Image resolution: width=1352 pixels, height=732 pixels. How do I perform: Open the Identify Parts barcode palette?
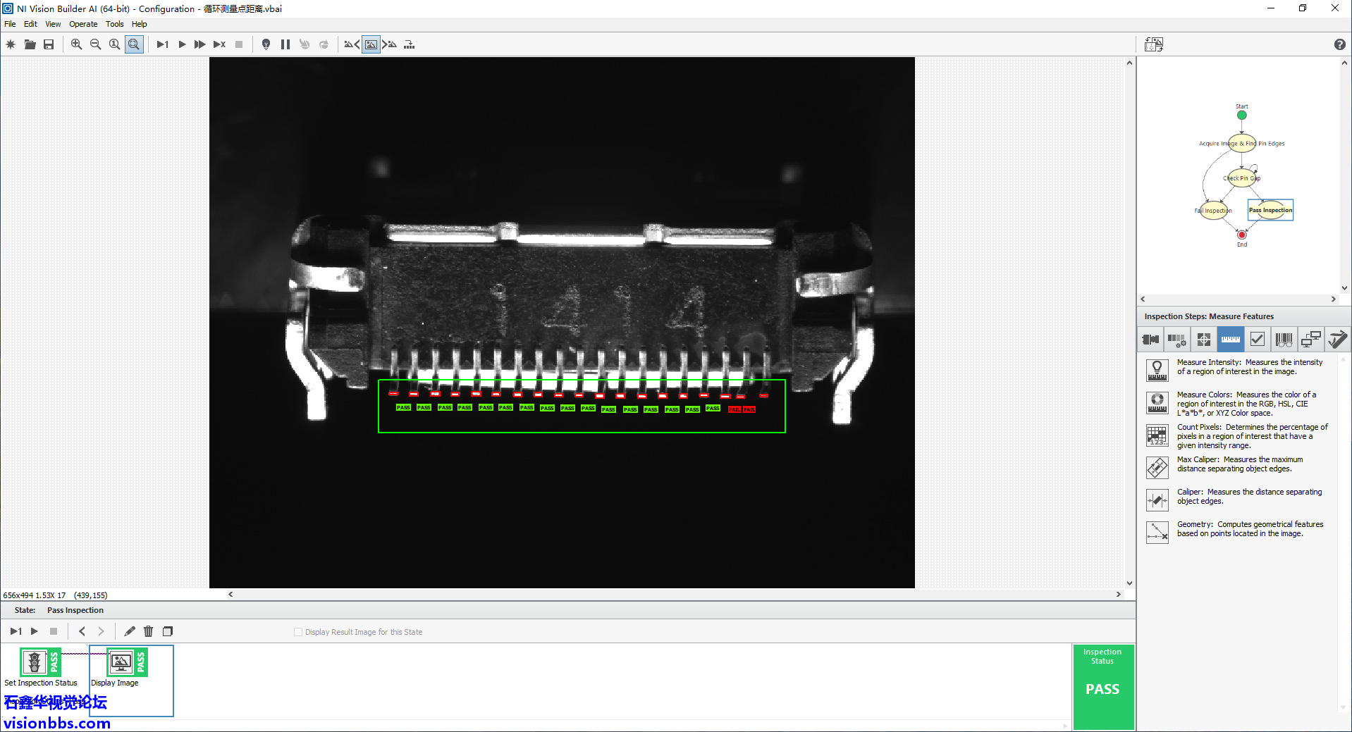[x=1284, y=340]
